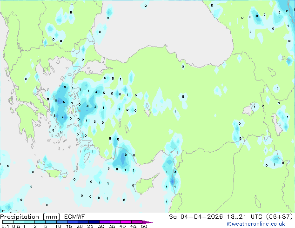Click the 30–35 mm purple swatch
Screen dimensions: 295x228
104,222
